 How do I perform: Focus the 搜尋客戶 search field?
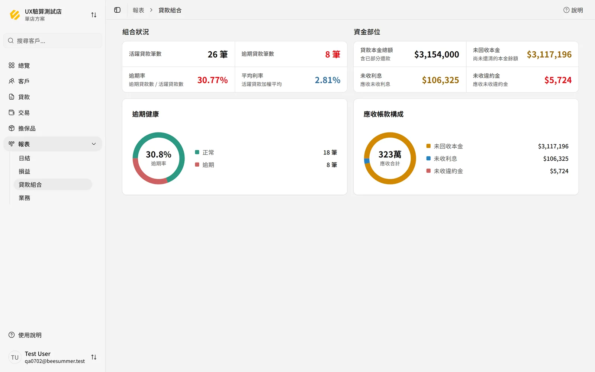tap(53, 41)
